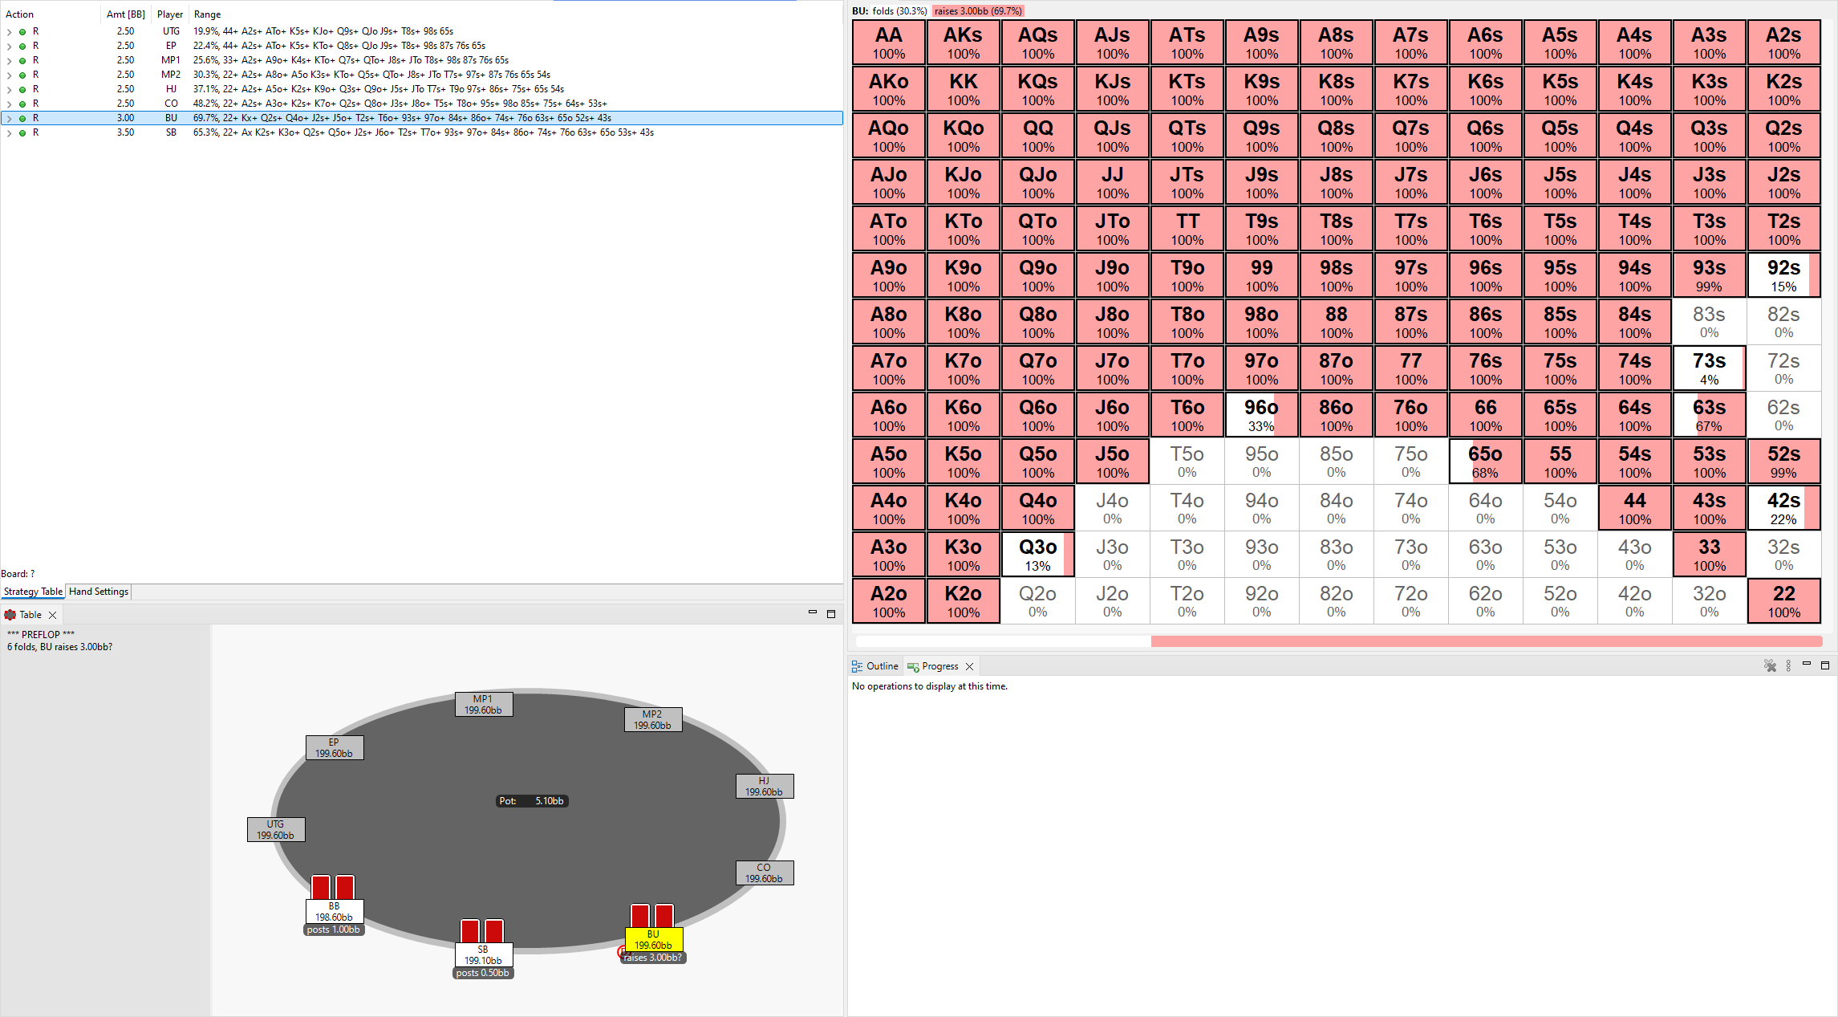Close the Progress view tab
The width and height of the screenshot is (1838, 1017).
pyautogui.click(x=969, y=666)
